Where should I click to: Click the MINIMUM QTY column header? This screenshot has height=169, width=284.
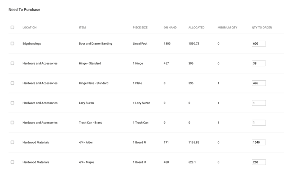(227, 28)
